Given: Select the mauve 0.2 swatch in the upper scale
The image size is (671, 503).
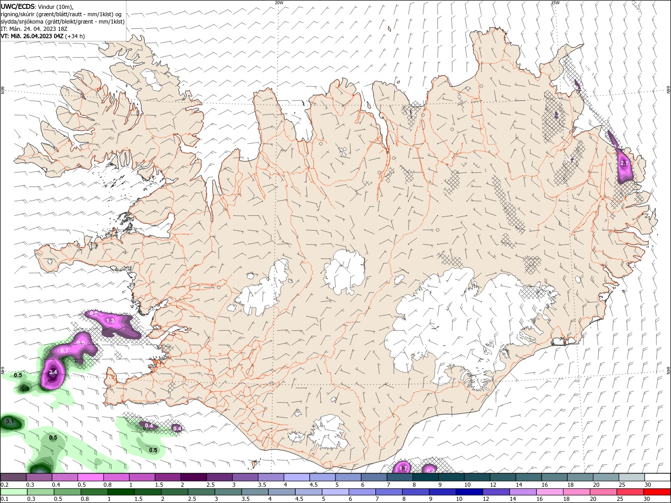Looking at the screenshot, I should pos(14,477).
